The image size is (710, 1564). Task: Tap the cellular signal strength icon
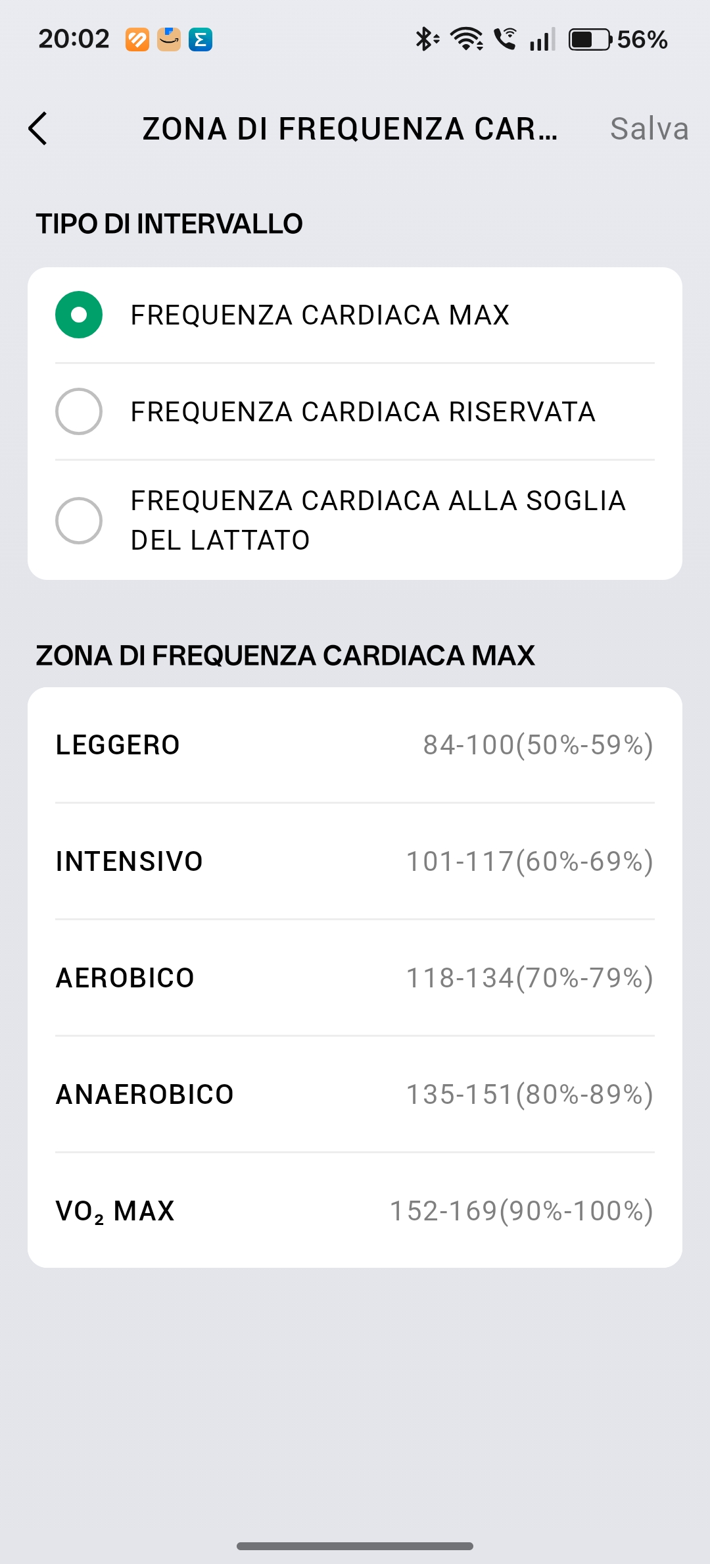point(542,39)
